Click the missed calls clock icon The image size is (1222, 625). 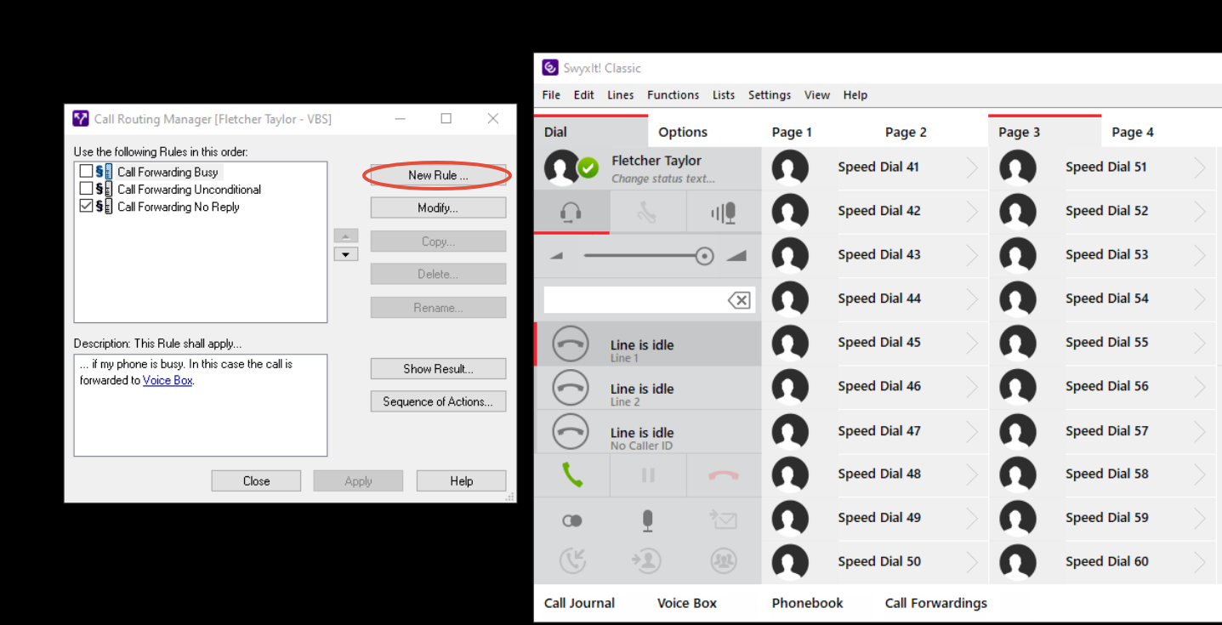point(572,560)
